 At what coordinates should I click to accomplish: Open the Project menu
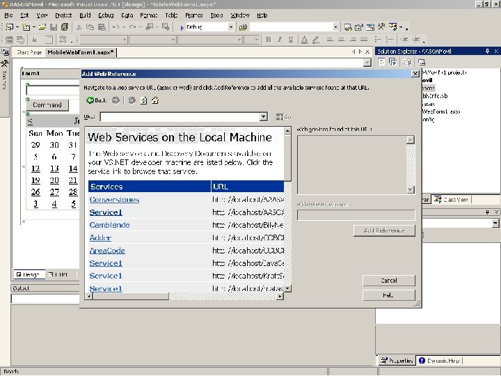(63, 15)
